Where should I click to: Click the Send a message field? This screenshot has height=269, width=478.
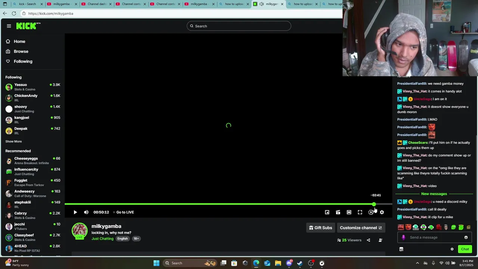click(x=435, y=237)
